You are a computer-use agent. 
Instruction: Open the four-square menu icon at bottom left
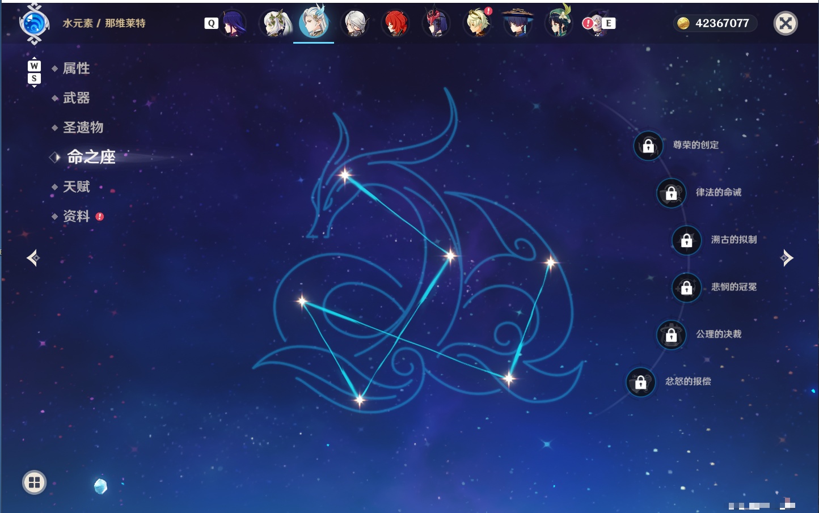click(x=34, y=482)
